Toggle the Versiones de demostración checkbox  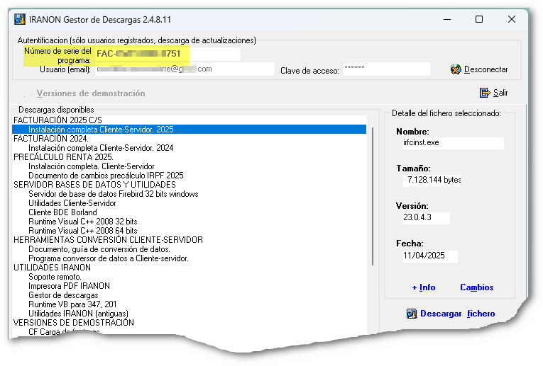coord(28,93)
